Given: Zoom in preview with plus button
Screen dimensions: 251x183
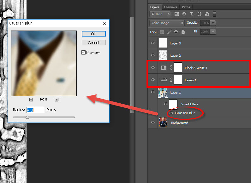Looking at the screenshot, I should [x=57, y=100].
